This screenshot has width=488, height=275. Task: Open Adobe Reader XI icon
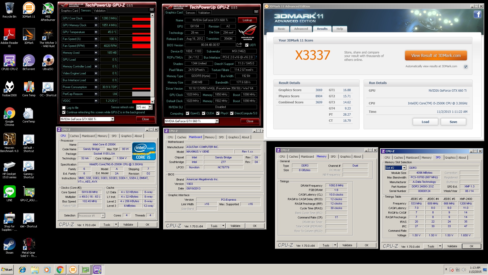tap(9, 38)
